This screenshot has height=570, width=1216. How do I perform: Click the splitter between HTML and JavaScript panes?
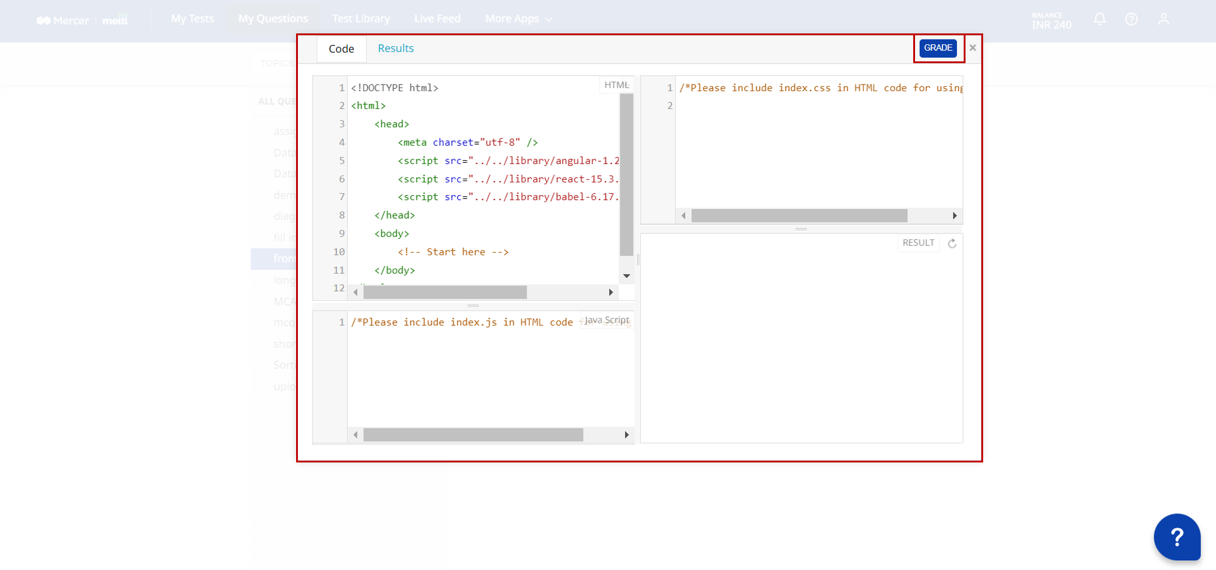[x=473, y=306]
